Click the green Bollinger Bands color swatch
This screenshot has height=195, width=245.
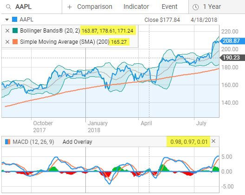[15, 31]
